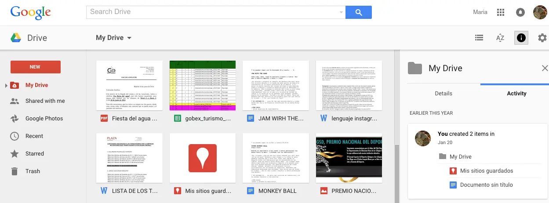Open the notifications bell
This screenshot has width=549, height=203.
tap(520, 12)
